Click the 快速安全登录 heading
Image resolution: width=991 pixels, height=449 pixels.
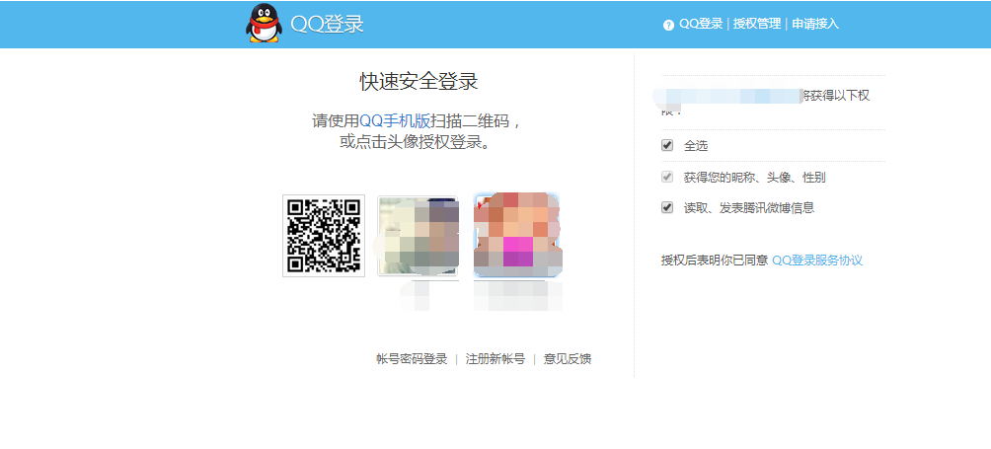[419, 82]
